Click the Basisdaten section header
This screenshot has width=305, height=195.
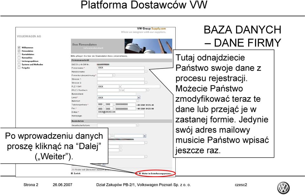(x=122, y=121)
